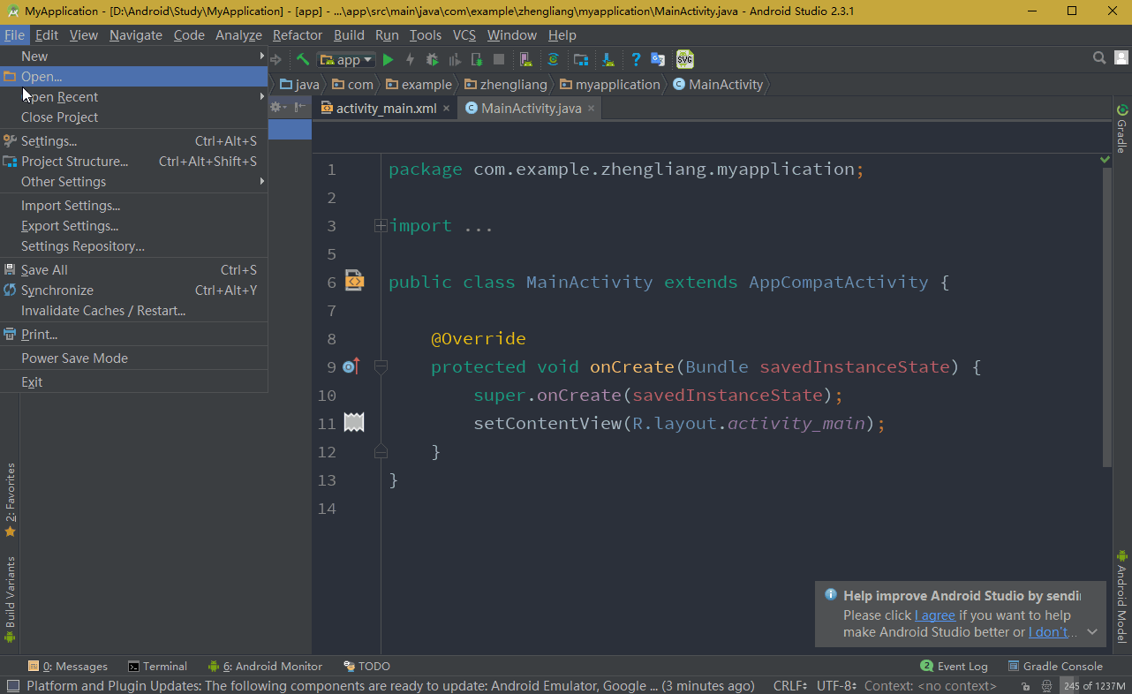Expand the Other Settings submenu
1132x694 pixels.
pyautogui.click(x=134, y=181)
